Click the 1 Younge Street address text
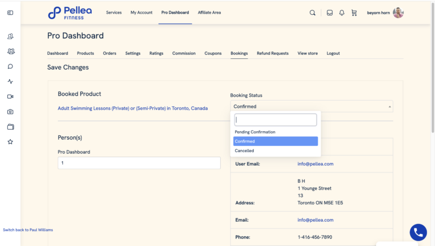 (x=314, y=188)
